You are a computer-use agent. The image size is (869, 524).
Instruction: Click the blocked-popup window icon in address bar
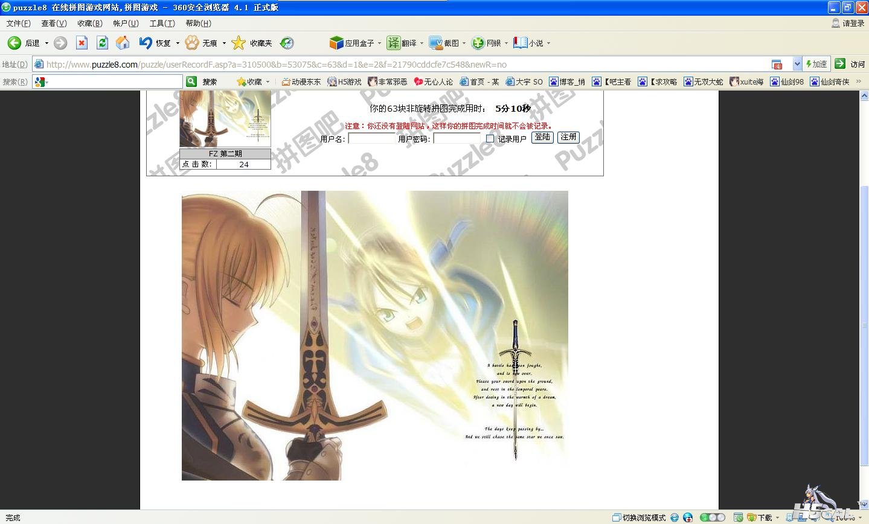[777, 64]
